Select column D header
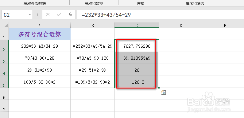This screenshot has height=118, width=244. (181, 26)
